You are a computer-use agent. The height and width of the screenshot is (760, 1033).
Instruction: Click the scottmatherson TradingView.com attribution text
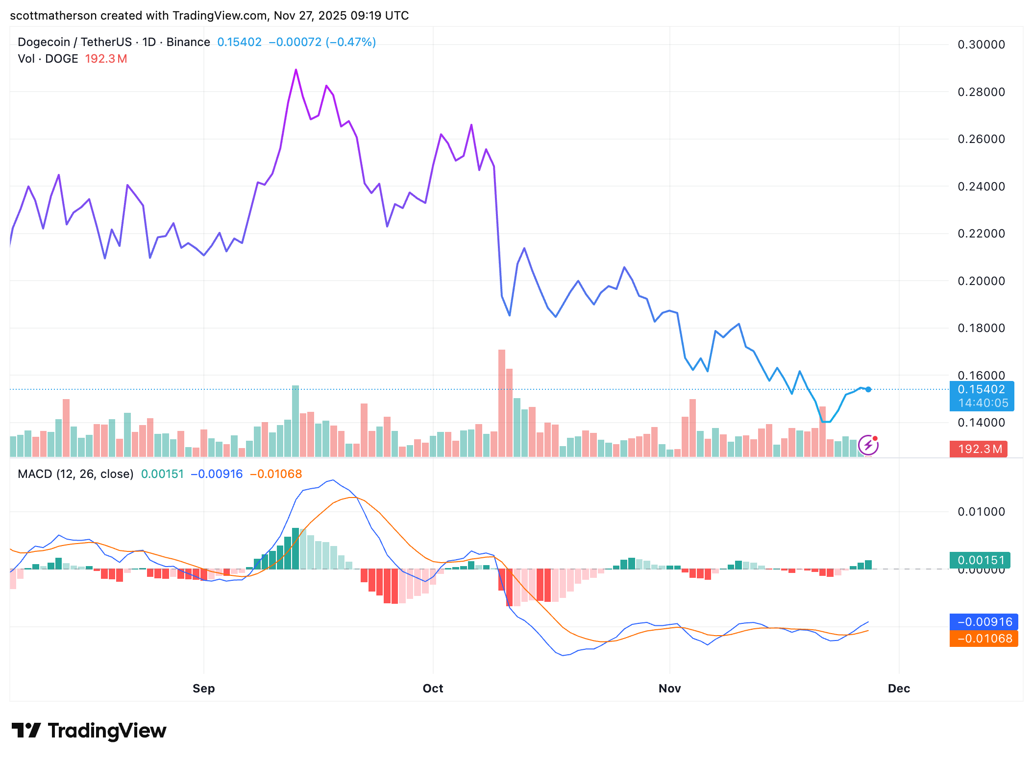coord(209,15)
